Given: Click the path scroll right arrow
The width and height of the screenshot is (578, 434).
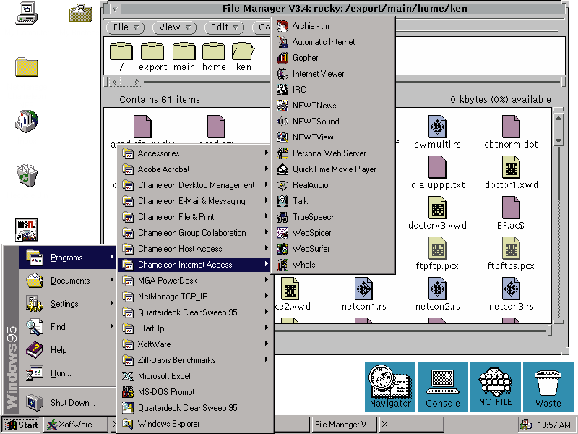Looking at the screenshot, I should click(x=137, y=82).
